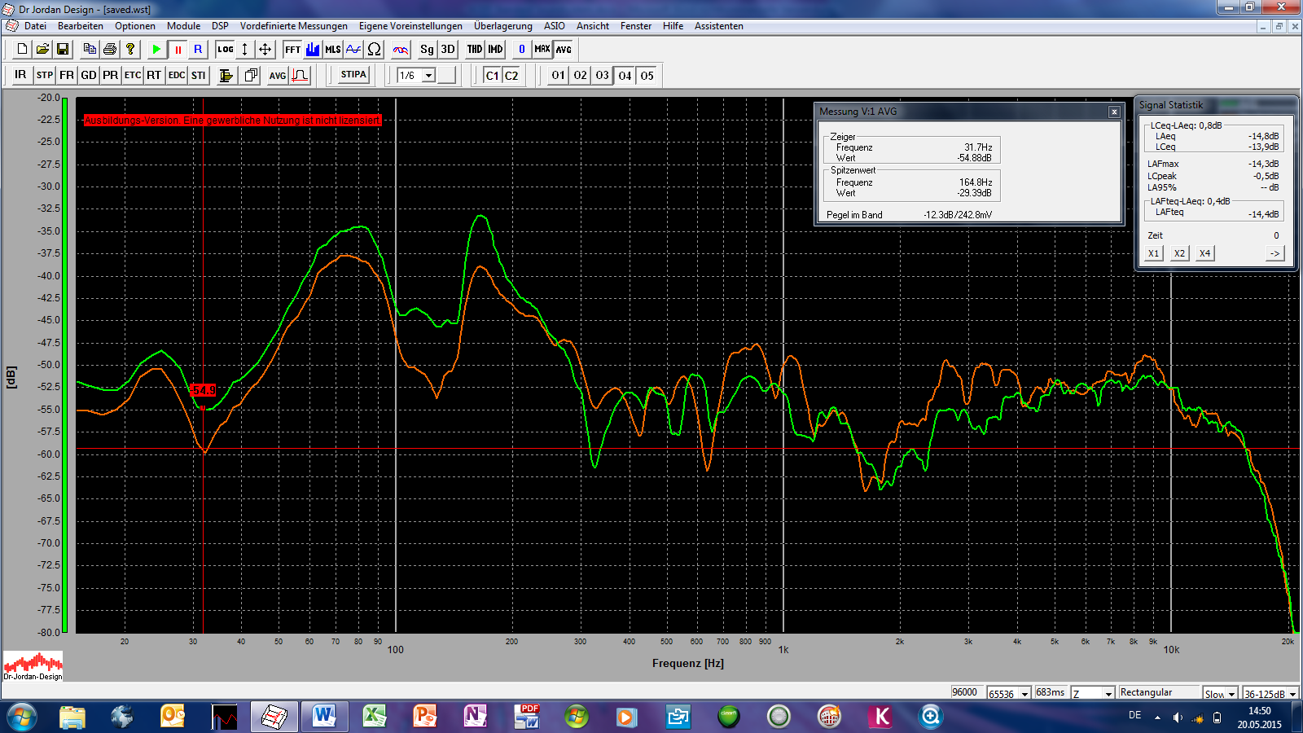Click X2 in Signal Statistik panel
1303x733 pixels.
tap(1179, 253)
